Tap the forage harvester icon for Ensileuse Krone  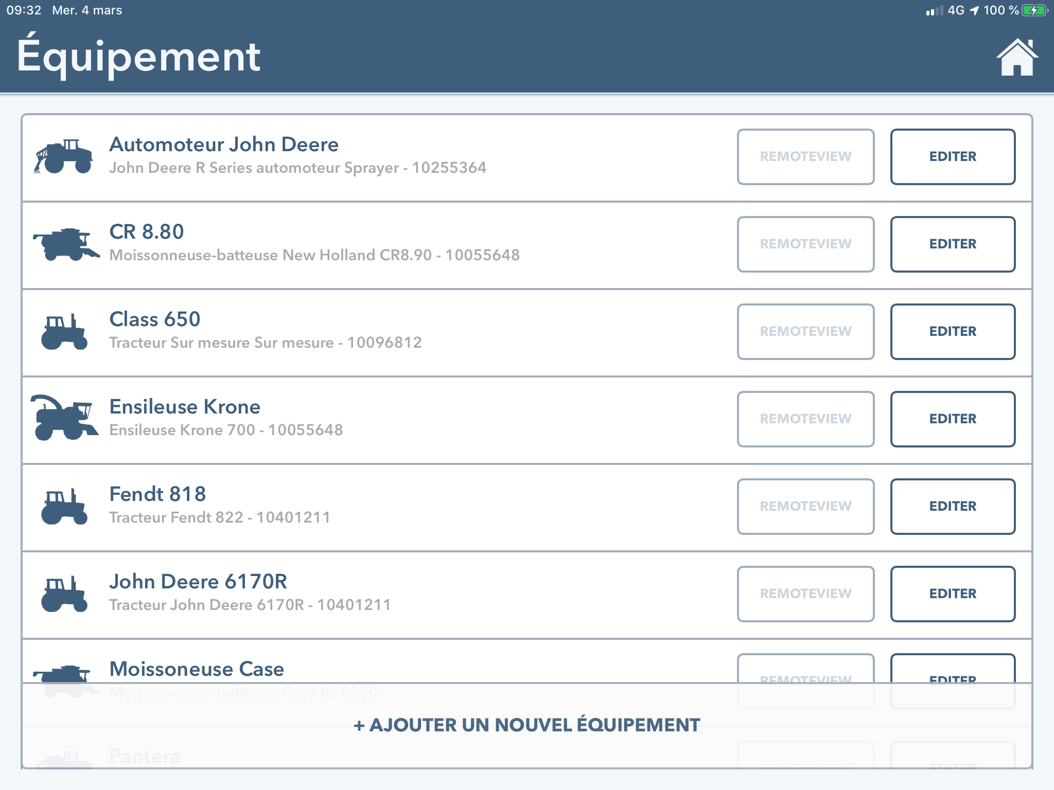pos(64,417)
